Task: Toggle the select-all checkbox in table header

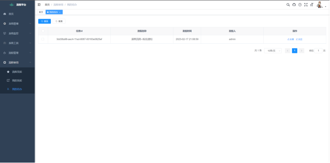Action: (x=43, y=31)
